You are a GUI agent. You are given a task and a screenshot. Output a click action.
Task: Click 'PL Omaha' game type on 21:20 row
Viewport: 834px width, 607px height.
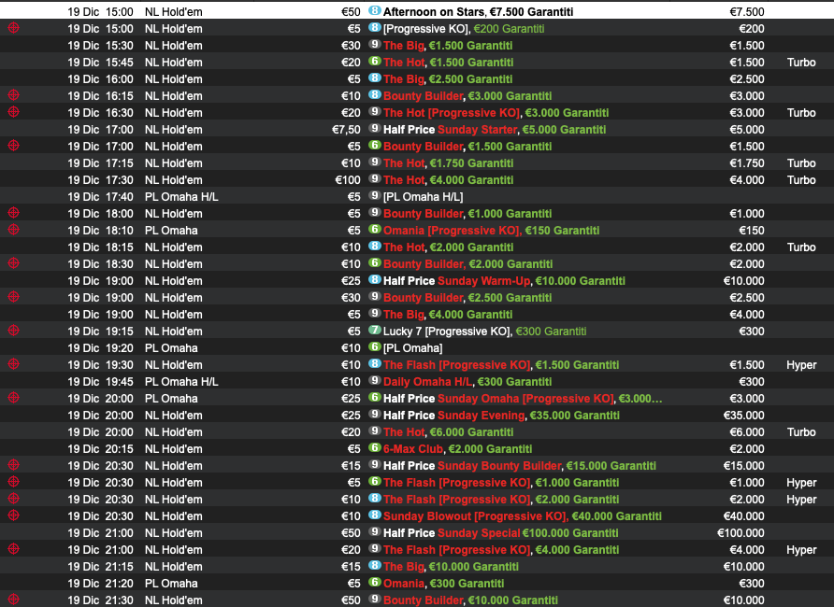coord(171,584)
